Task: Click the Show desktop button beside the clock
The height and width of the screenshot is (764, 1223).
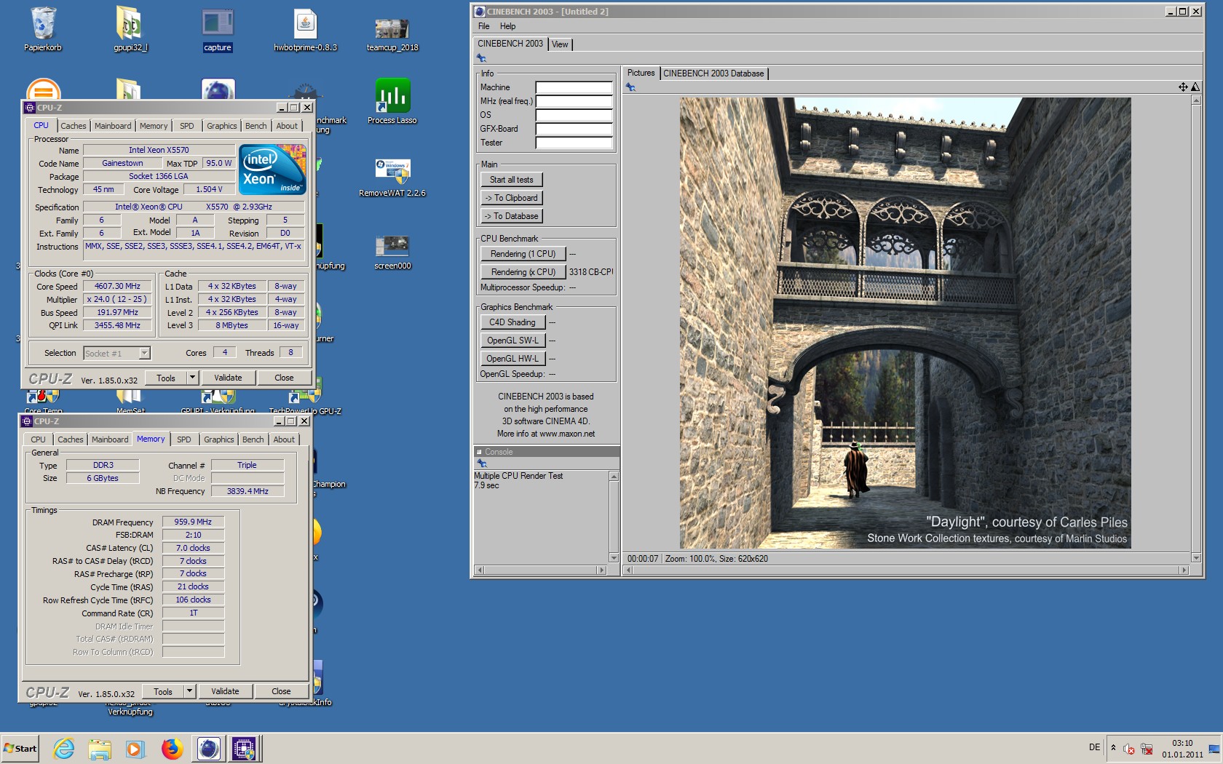Action: pos(1214,749)
